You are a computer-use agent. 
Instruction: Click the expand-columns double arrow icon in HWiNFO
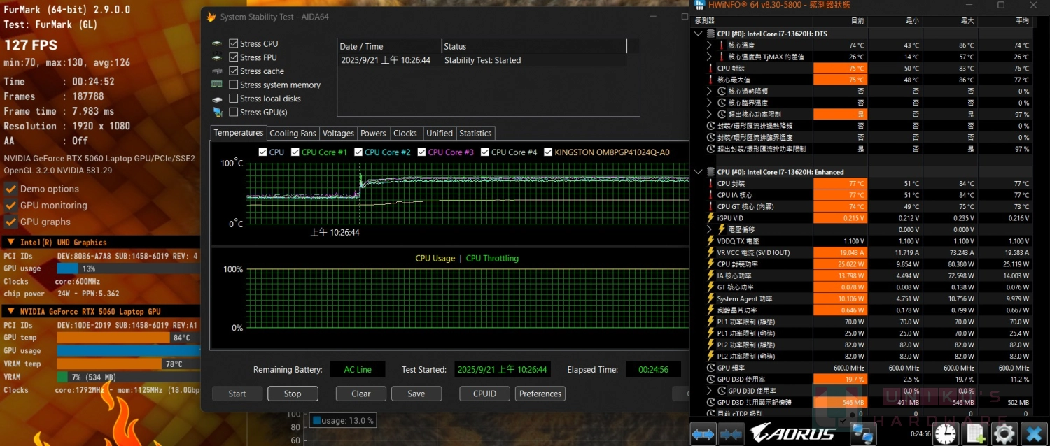[x=703, y=434]
